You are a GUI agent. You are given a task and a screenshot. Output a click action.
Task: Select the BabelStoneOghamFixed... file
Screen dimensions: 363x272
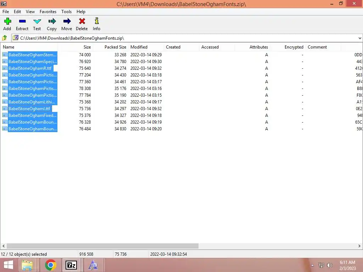coord(32,115)
